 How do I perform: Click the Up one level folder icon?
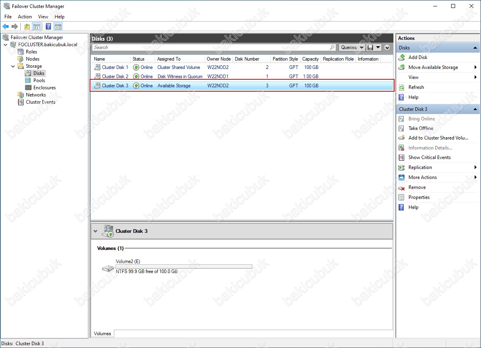click(27, 27)
